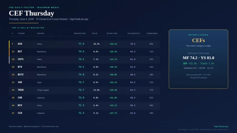Select the BTX ticker
Image resolution: width=237 pixels, height=133 pixels.
click(20, 67)
